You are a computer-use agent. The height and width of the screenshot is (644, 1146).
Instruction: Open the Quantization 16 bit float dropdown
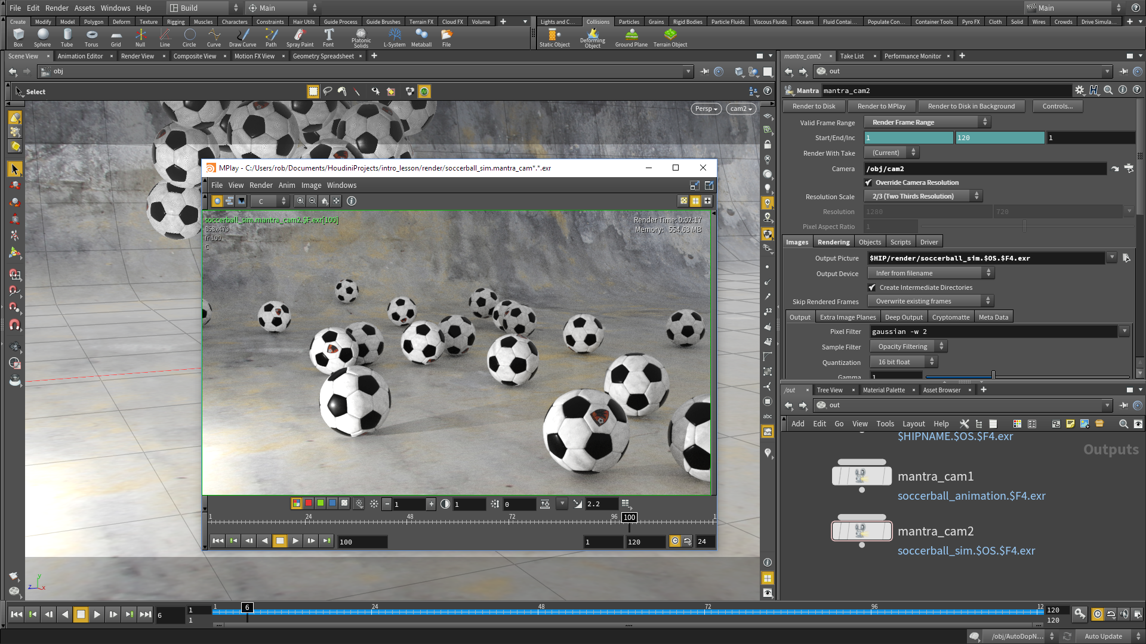pyautogui.click(x=904, y=362)
